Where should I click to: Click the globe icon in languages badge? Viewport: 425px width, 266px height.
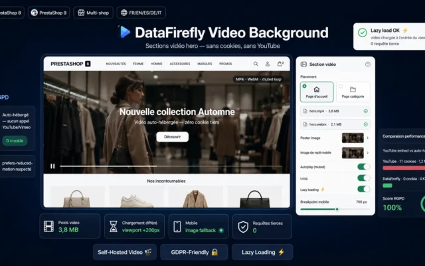click(x=124, y=13)
